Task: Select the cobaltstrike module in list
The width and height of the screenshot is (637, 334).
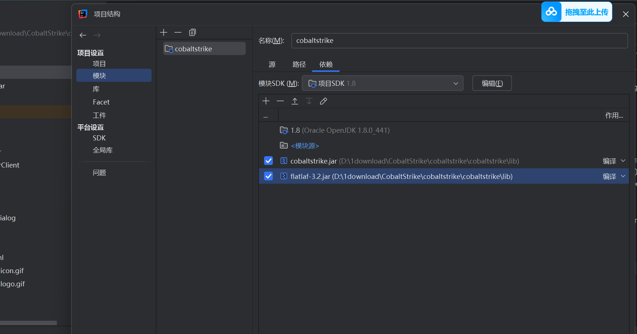Action: tap(204, 49)
